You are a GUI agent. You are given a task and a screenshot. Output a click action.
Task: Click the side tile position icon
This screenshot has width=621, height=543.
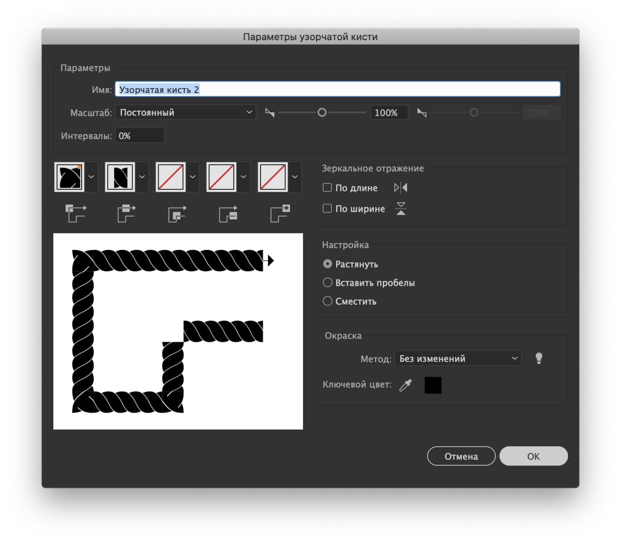pos(127,213)
